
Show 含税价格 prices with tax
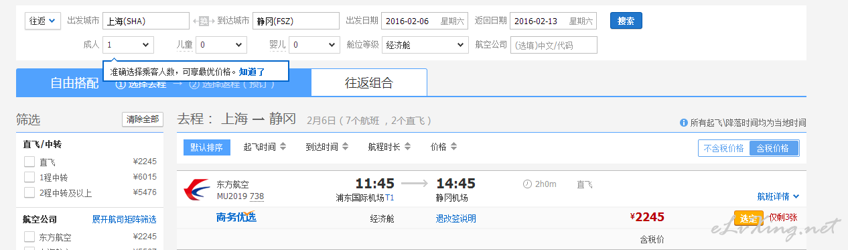point(774,148)
